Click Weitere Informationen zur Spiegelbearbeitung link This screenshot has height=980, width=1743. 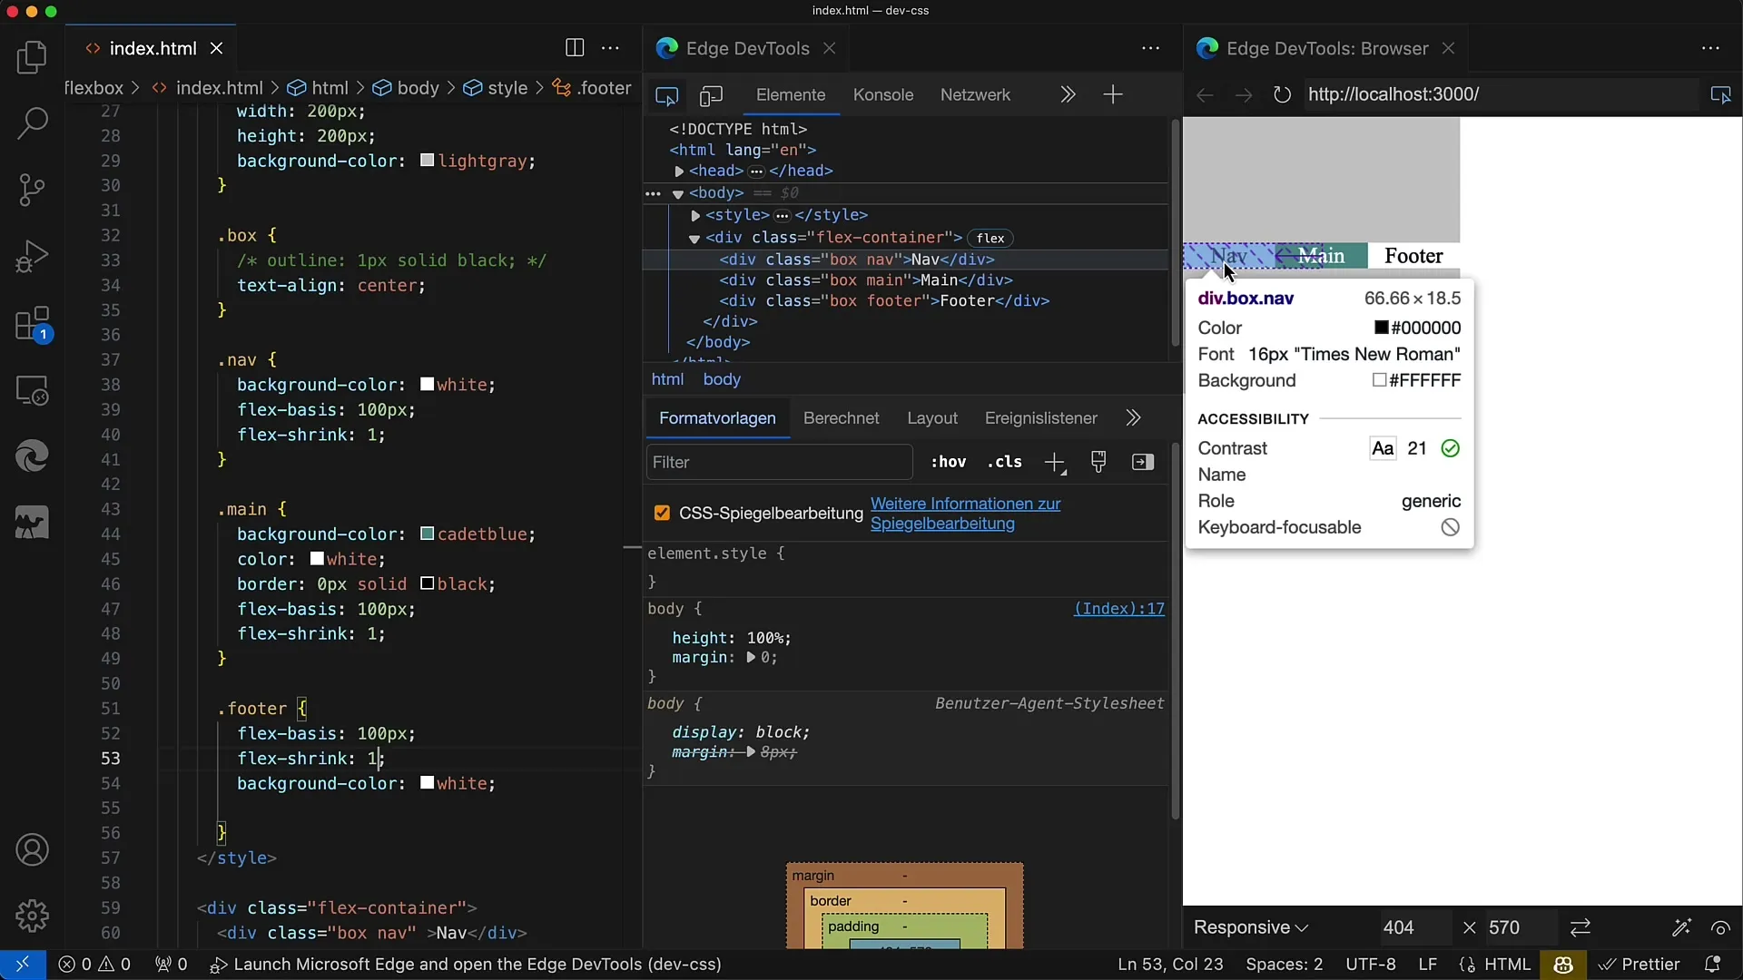(x=966, y=514)
